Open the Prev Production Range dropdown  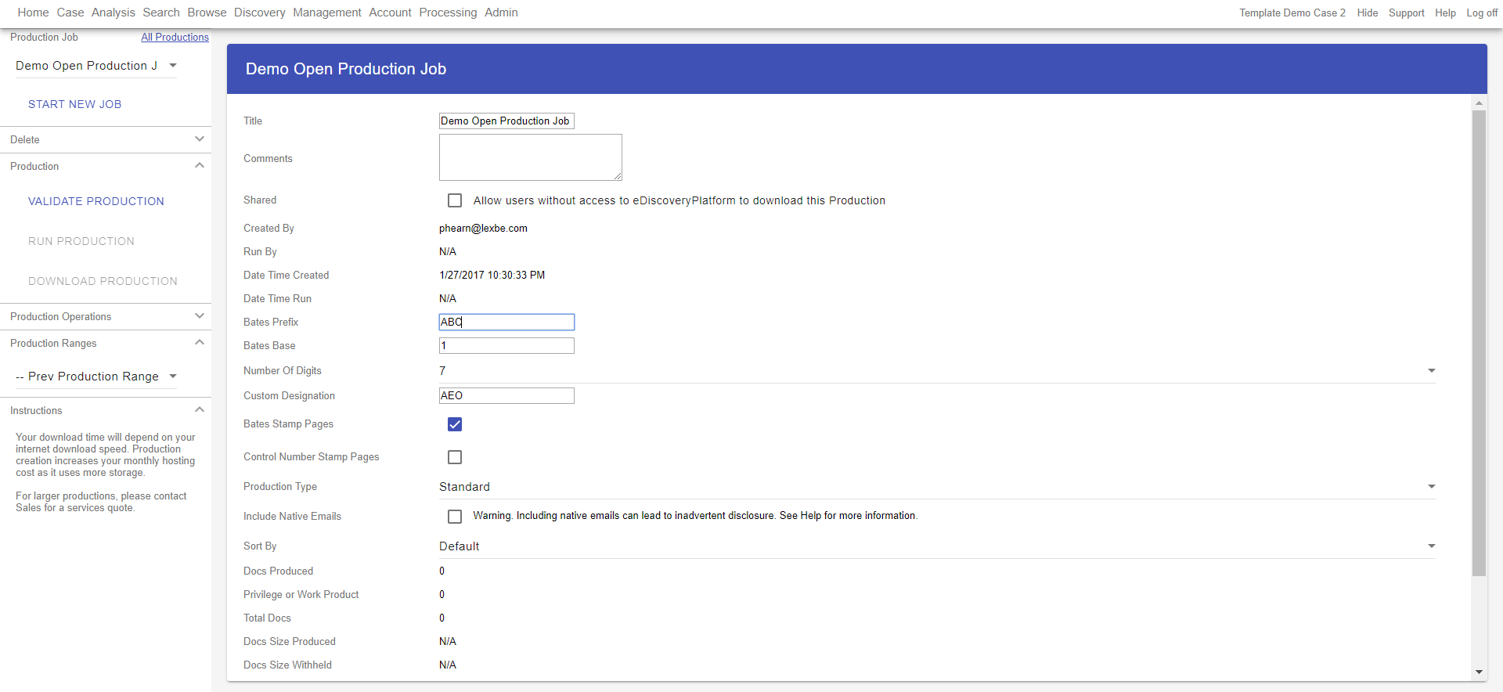coord(96,377)
